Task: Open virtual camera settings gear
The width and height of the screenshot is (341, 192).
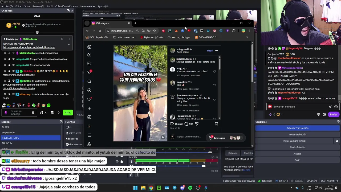Action: pyautogui.click(x=337, y=141)
